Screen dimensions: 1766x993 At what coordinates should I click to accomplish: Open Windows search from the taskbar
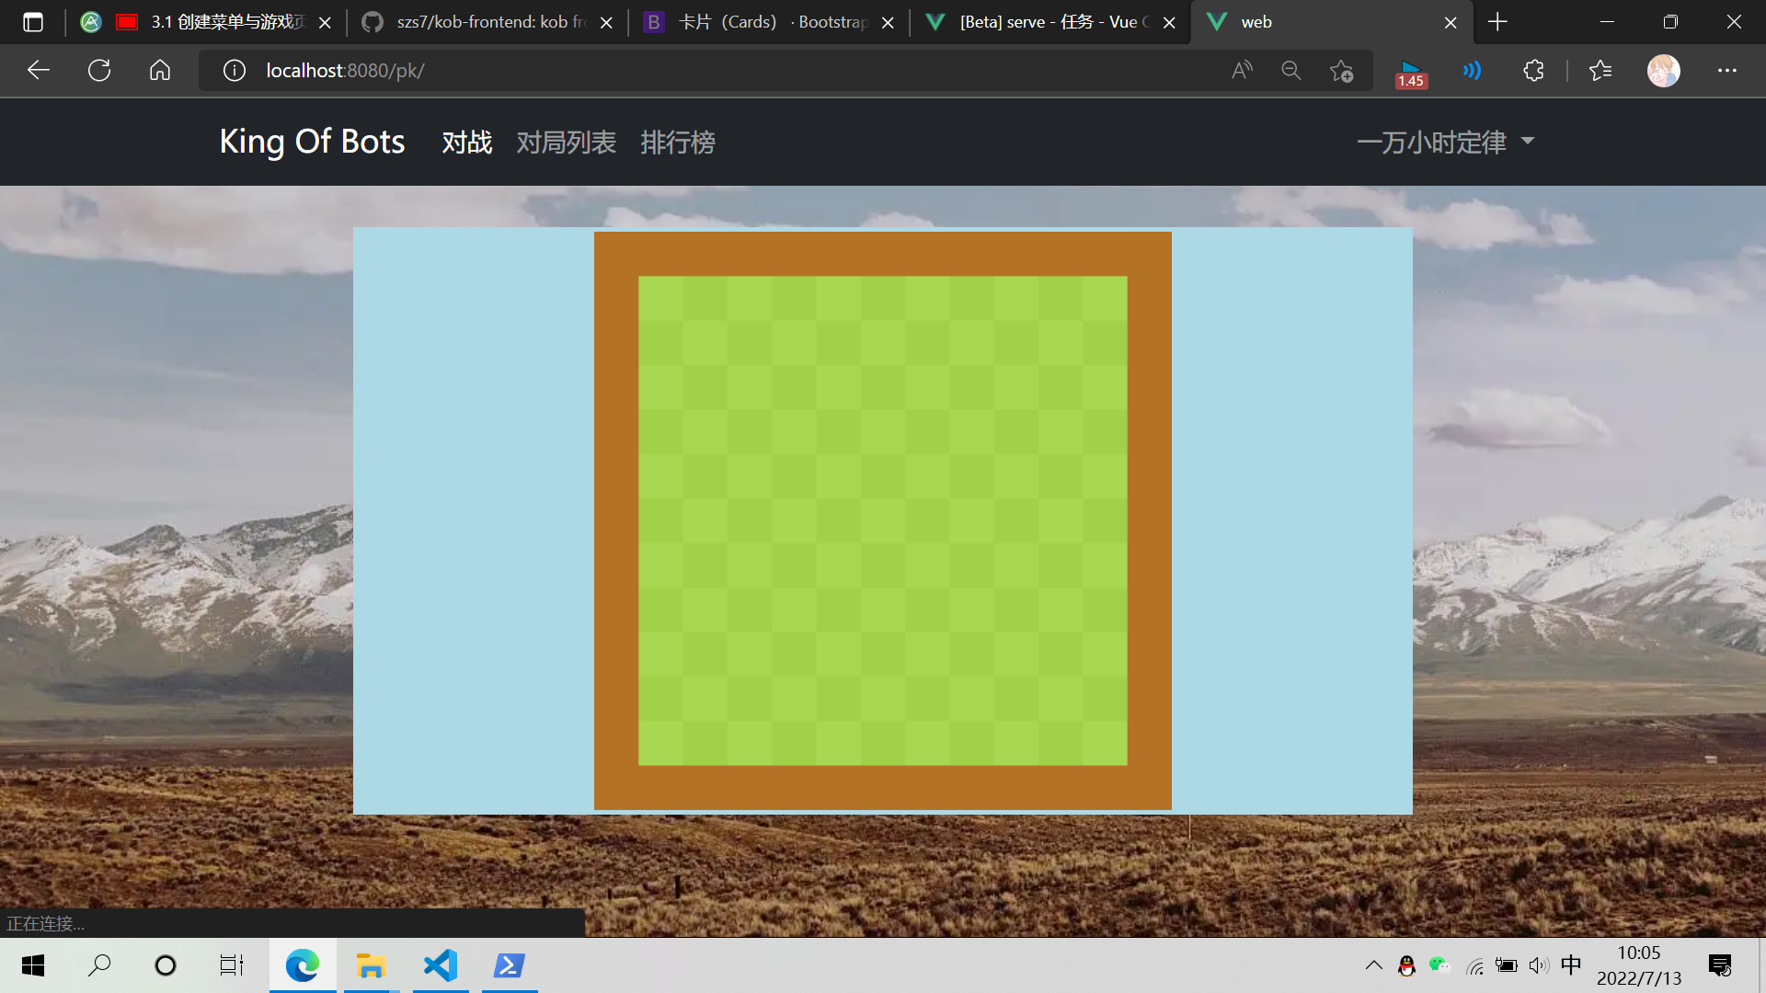point(99,965)
